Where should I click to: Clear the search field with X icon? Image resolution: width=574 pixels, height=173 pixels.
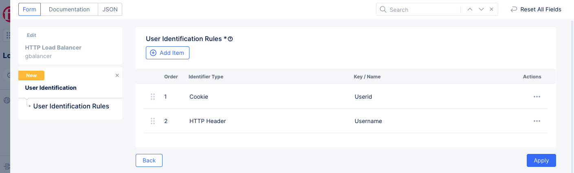[491, 9]
